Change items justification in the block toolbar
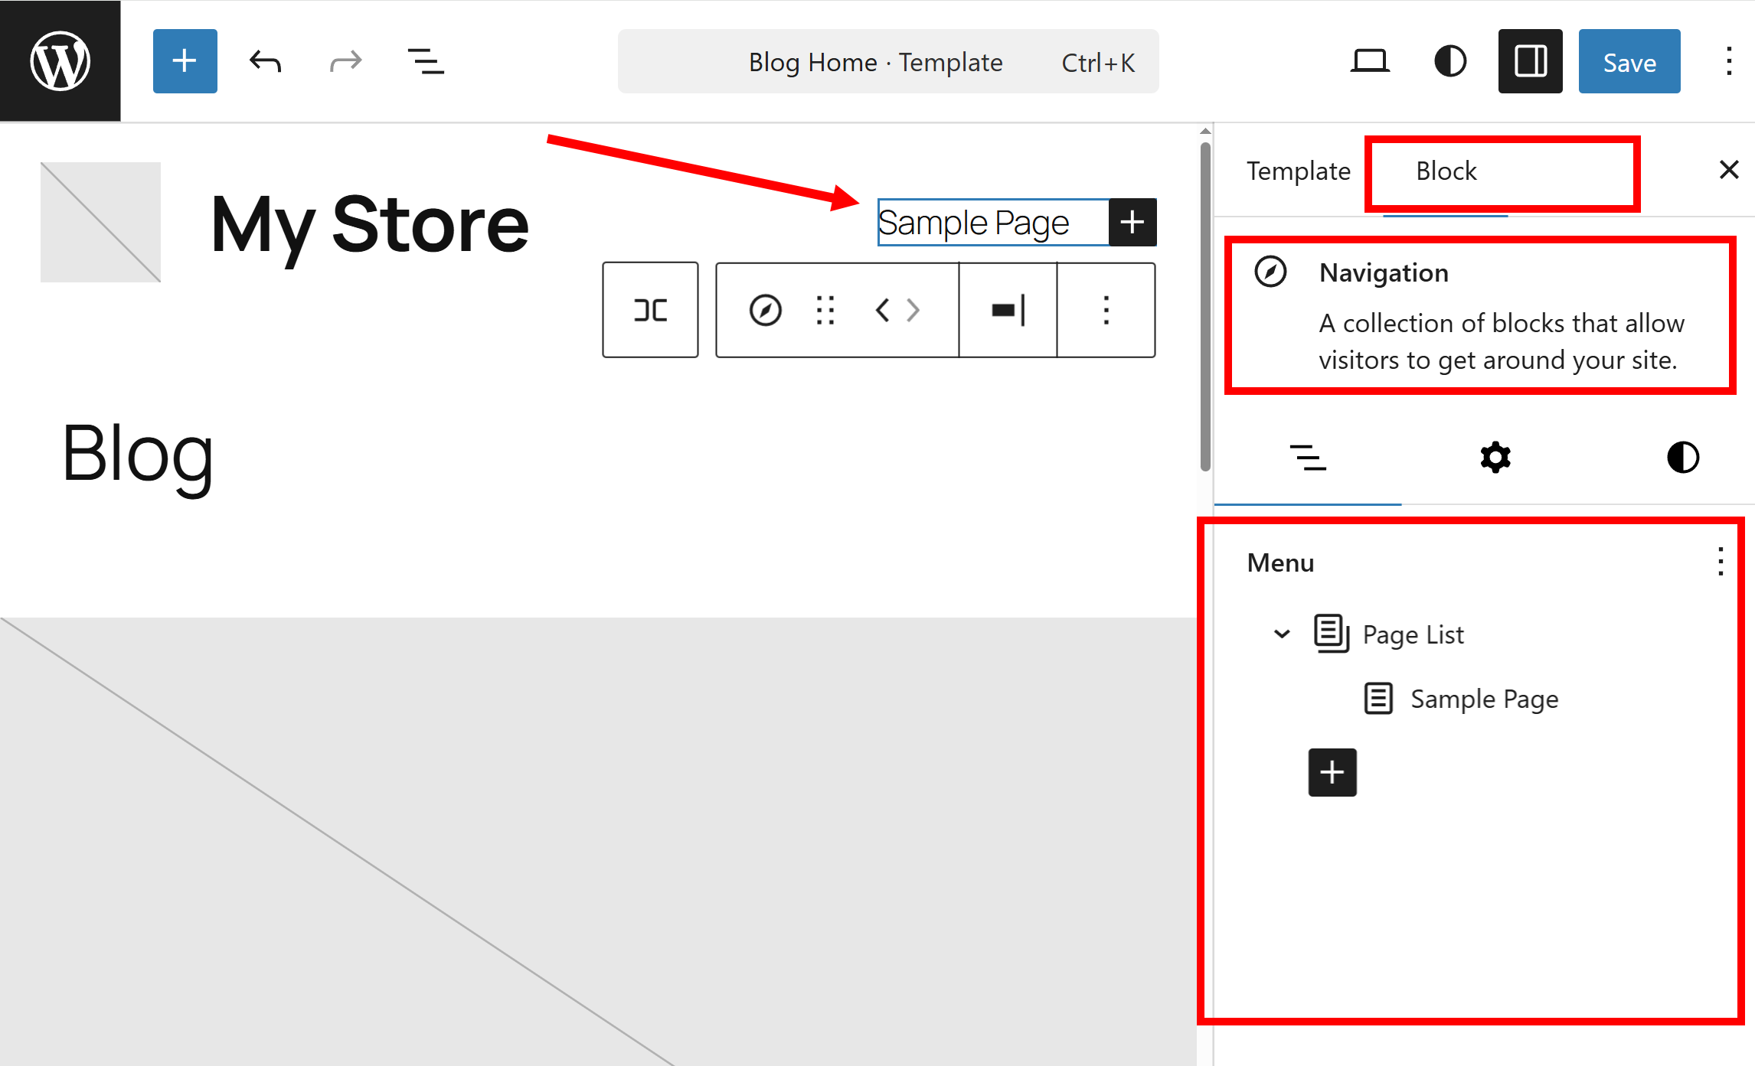This screenshot has width=1755, height=1066. [x=1008, y=310]
